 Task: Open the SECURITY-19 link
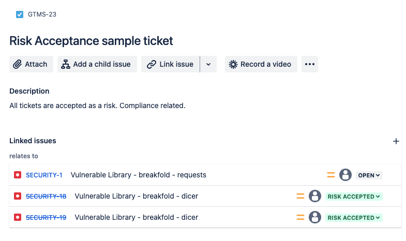(x=46, y=218)
